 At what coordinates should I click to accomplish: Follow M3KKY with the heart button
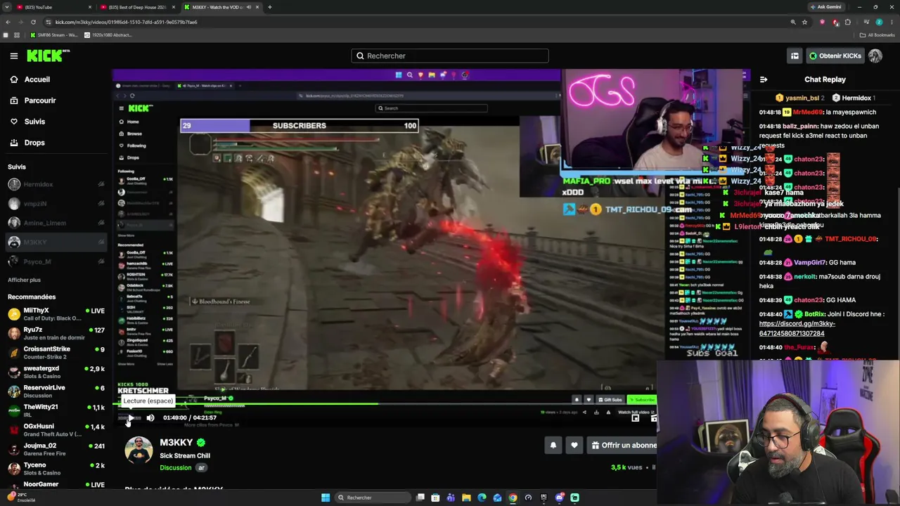click(x=574, y=445)
